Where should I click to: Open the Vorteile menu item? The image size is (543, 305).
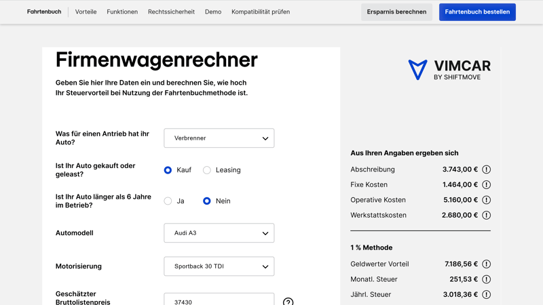point(86,12)
